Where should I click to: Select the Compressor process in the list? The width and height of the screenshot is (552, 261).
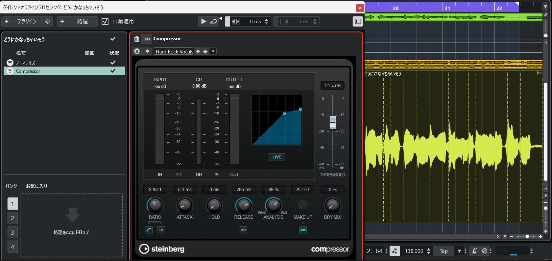[x=64, y=71]
